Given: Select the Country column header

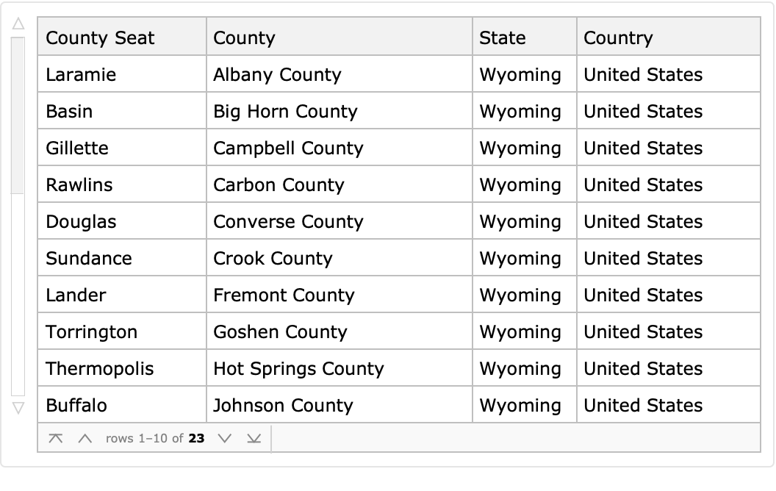Looking at the screenshot, I should click(x=618, y=38).
